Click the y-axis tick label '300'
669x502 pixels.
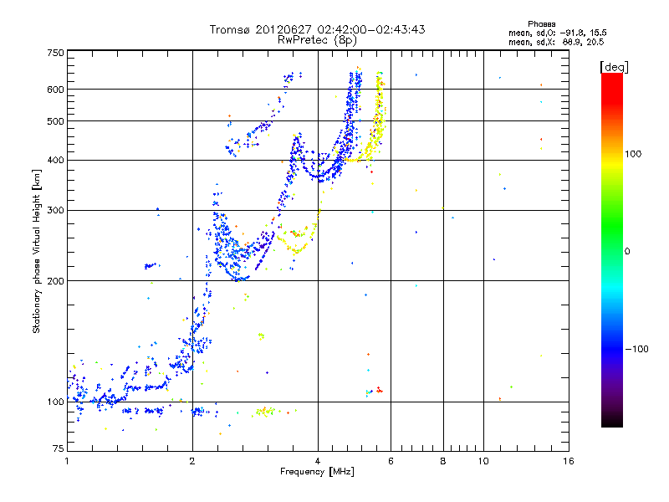tap(55, 211)
